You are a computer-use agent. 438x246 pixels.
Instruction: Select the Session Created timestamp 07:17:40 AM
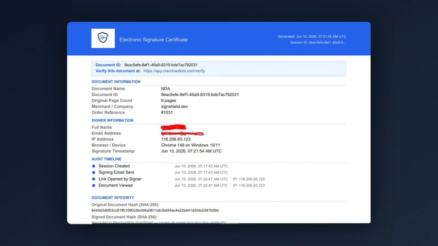point(201,166)
